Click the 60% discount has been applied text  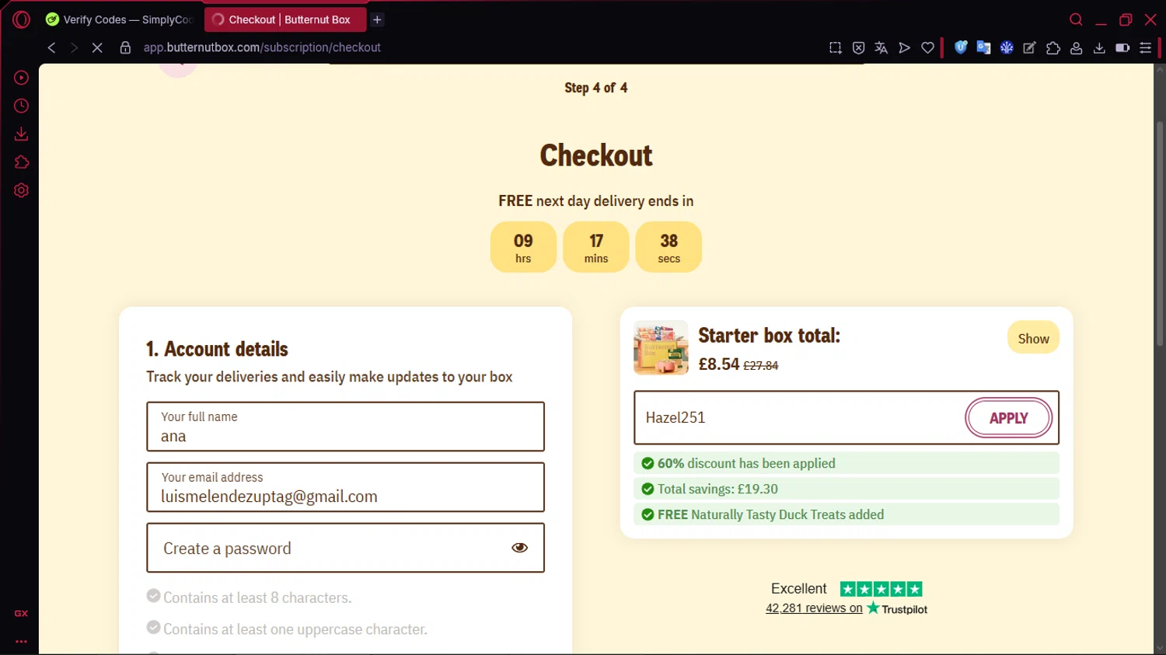click(746, 463)
